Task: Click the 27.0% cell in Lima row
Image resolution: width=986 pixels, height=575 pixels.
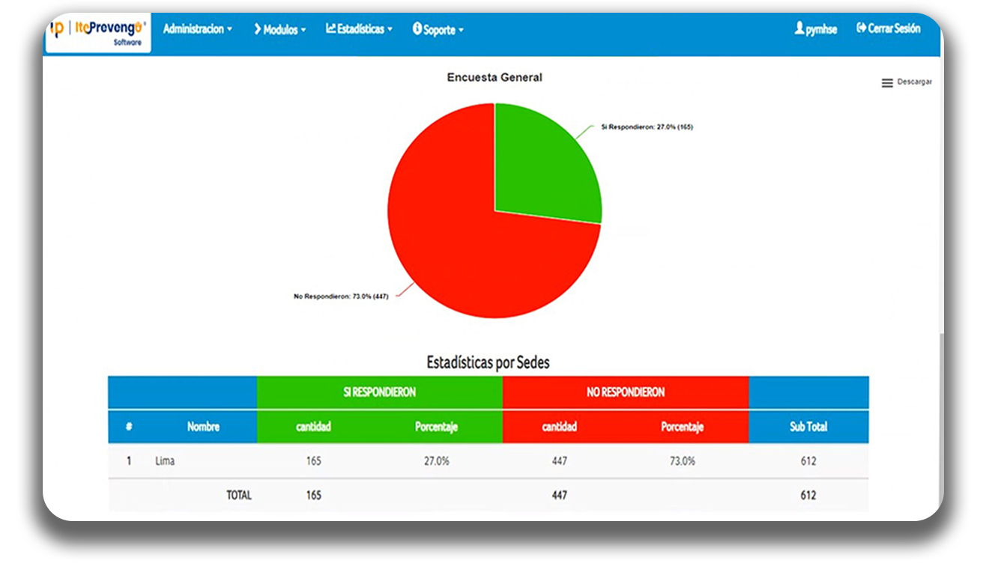Action: pyautogui.click(x=437, y=461)
